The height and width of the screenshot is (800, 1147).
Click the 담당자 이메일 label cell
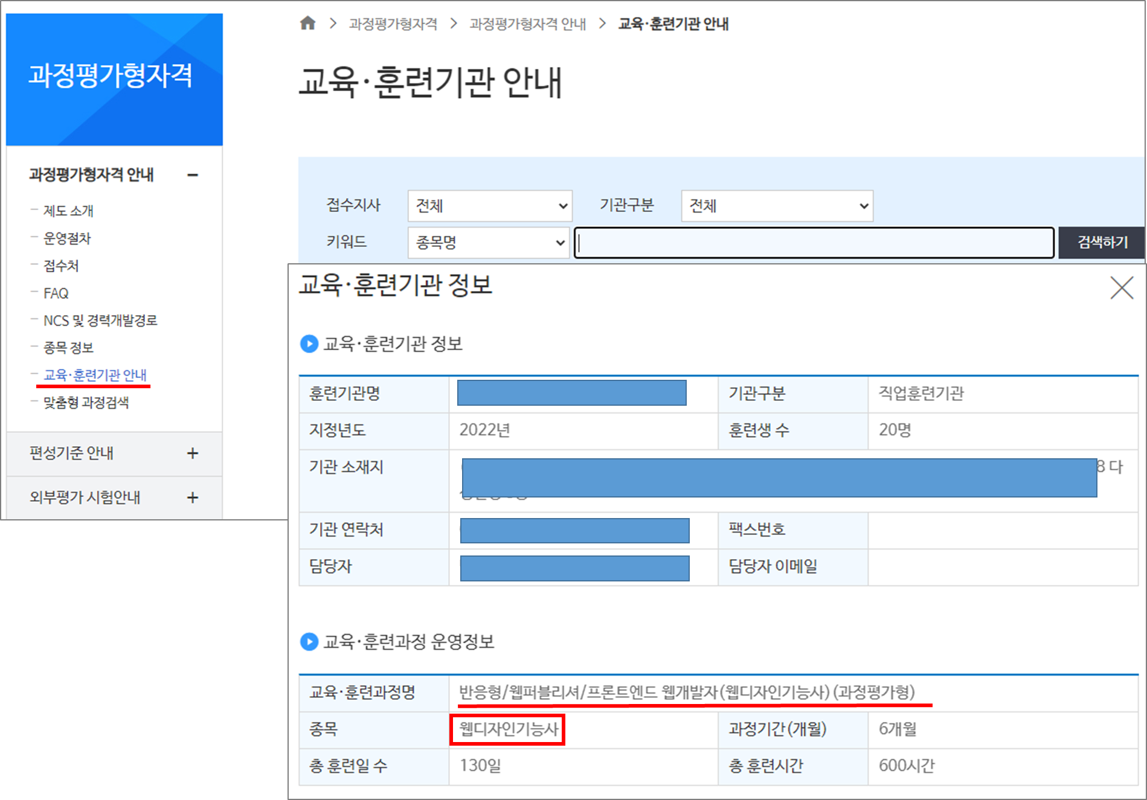(793, 567)
